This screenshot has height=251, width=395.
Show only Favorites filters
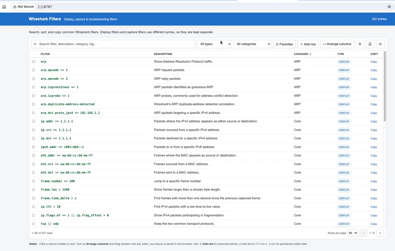click(284, 44)
